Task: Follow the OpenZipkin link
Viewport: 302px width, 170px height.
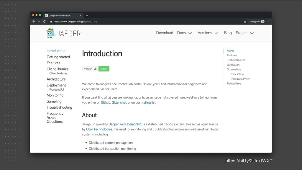Action: point(133,124)
